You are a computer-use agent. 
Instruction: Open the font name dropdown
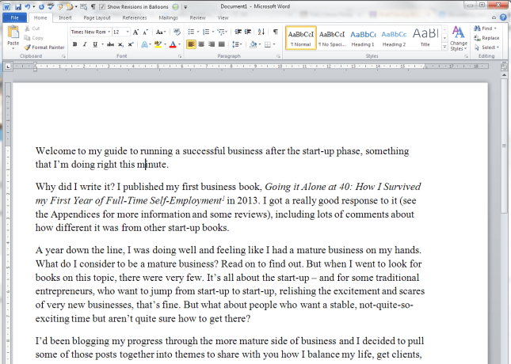tap(109, 32)
